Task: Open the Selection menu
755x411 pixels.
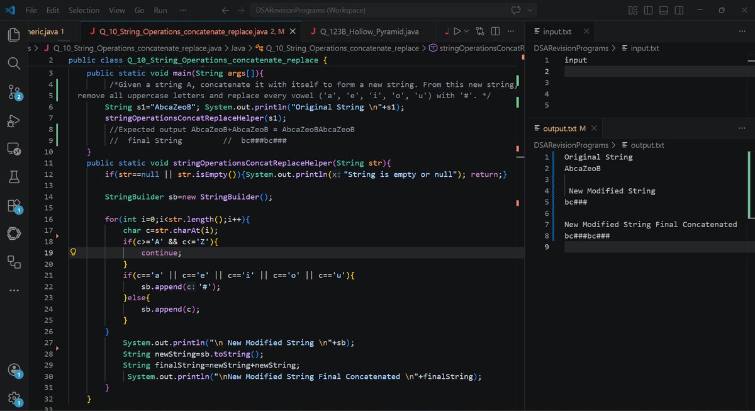Action: click(x=84, y=10)
